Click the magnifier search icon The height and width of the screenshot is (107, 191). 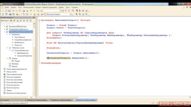coord(41,11)
